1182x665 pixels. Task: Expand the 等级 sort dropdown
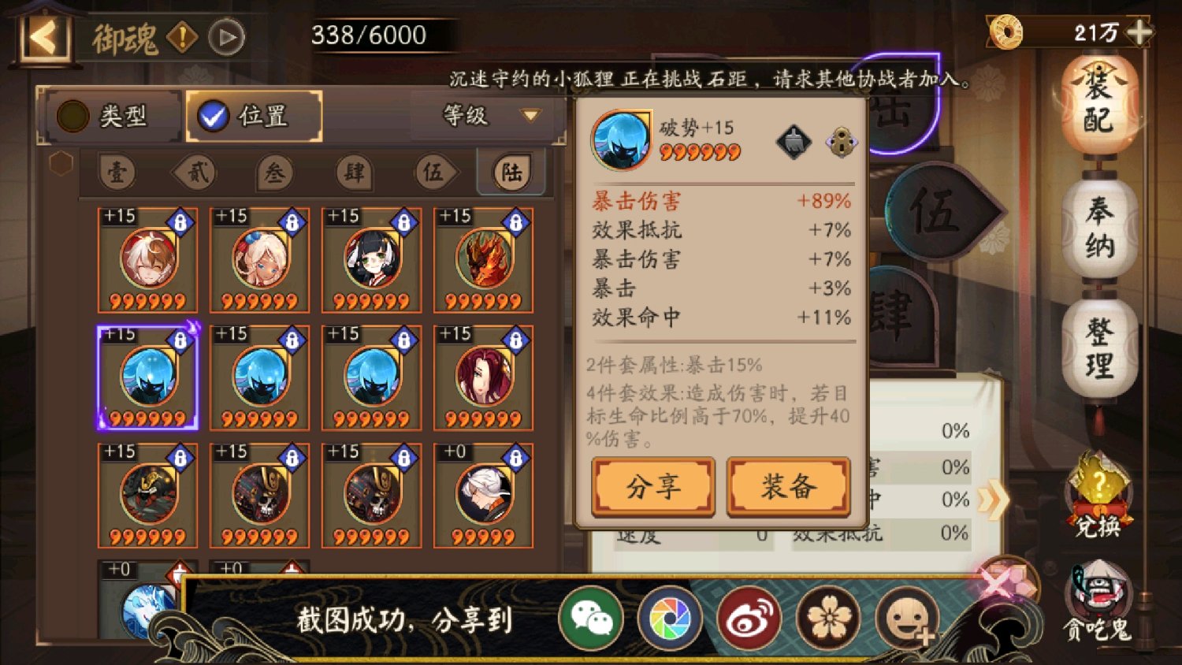489,116
